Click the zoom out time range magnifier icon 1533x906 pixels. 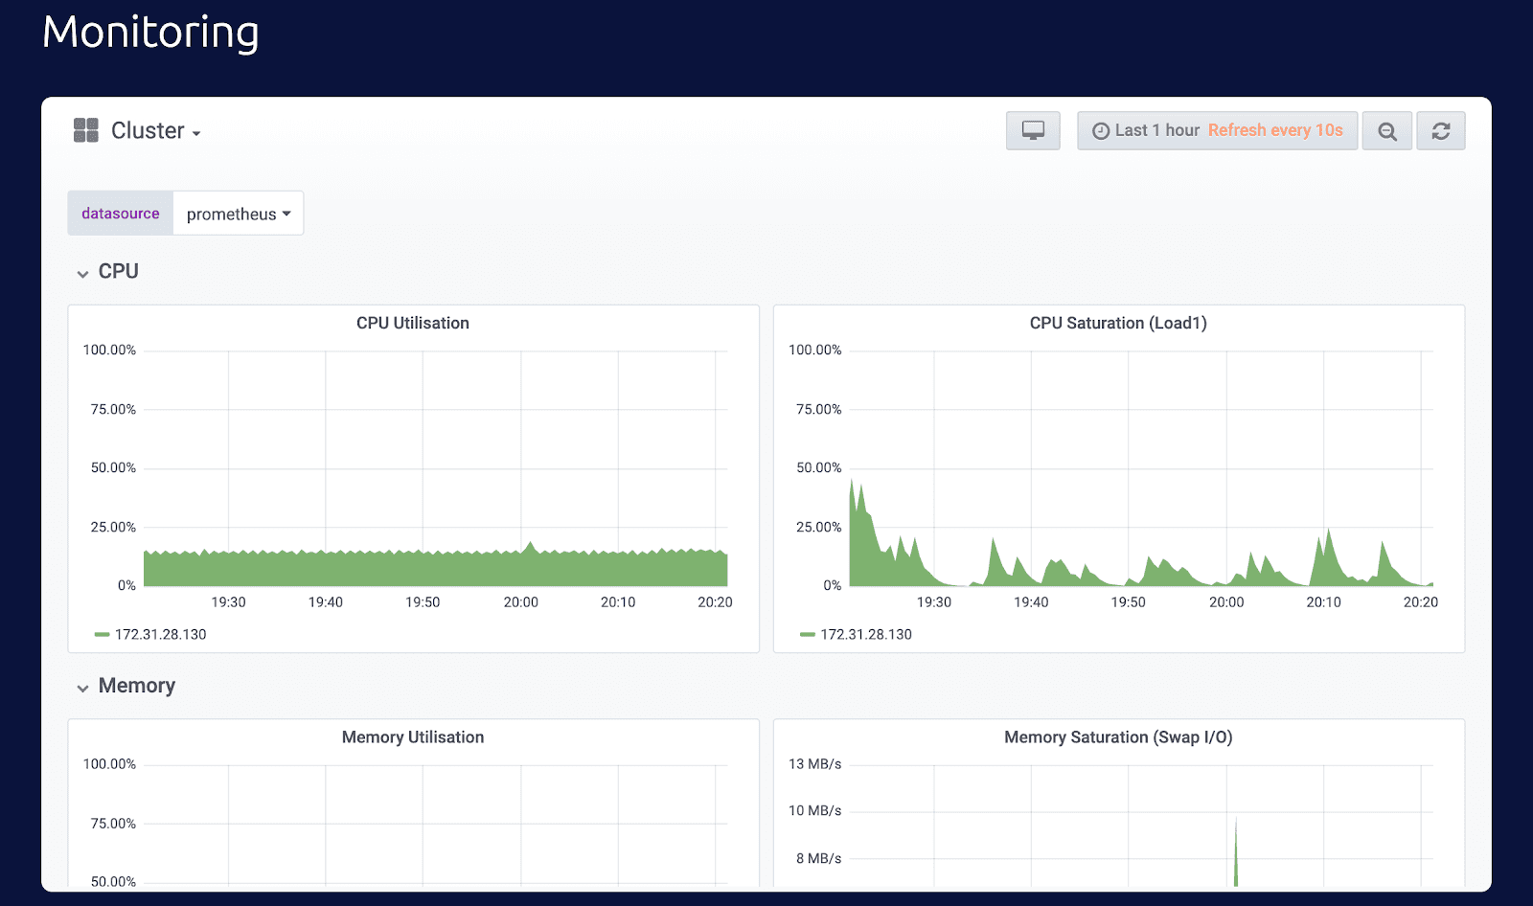(x=1386, y=130)
